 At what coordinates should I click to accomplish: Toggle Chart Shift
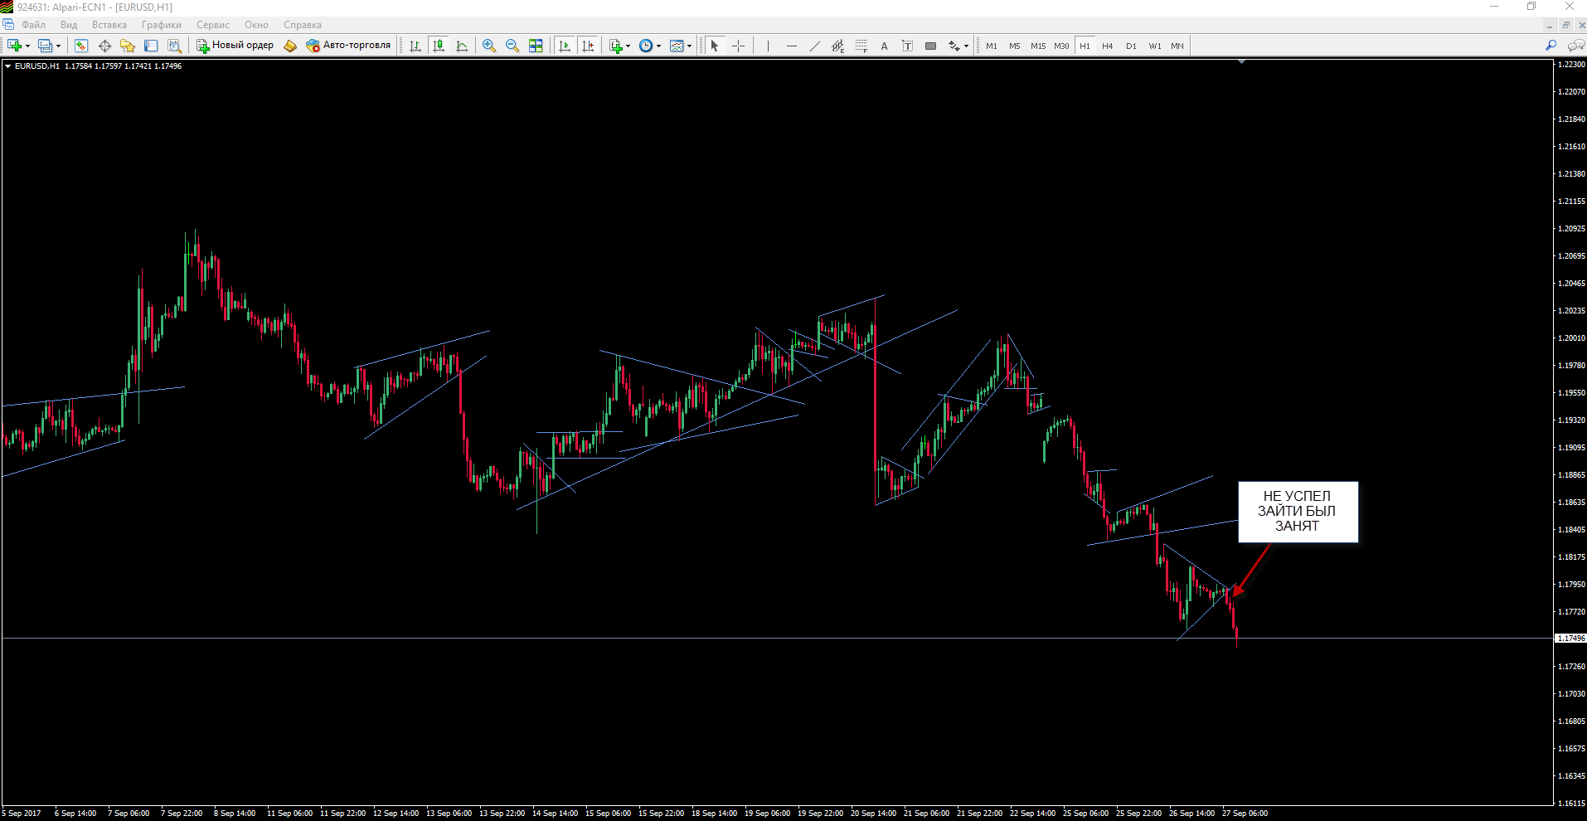coord(588,46)
